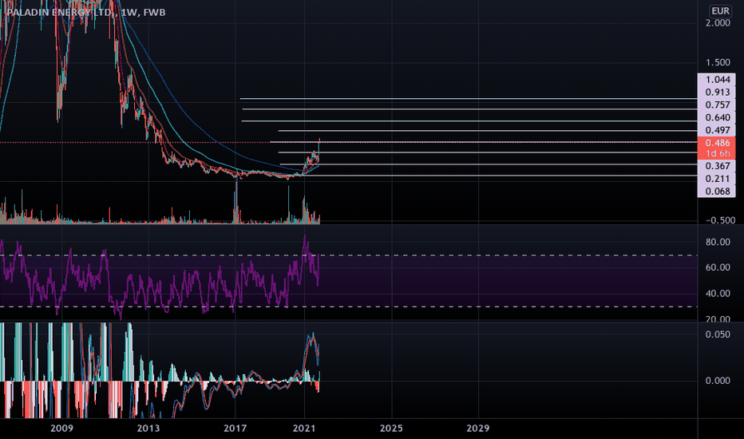Click the 1.500 price axis label
744x439 pixels.
[718, 62]
